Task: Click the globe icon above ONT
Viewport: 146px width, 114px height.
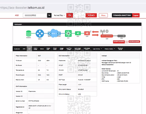Action: [107, 31]
